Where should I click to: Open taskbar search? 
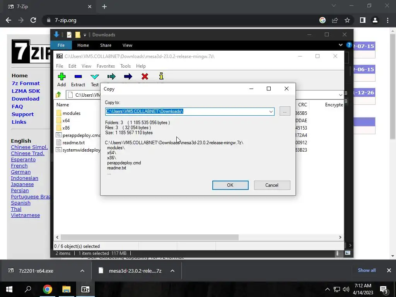28,289
